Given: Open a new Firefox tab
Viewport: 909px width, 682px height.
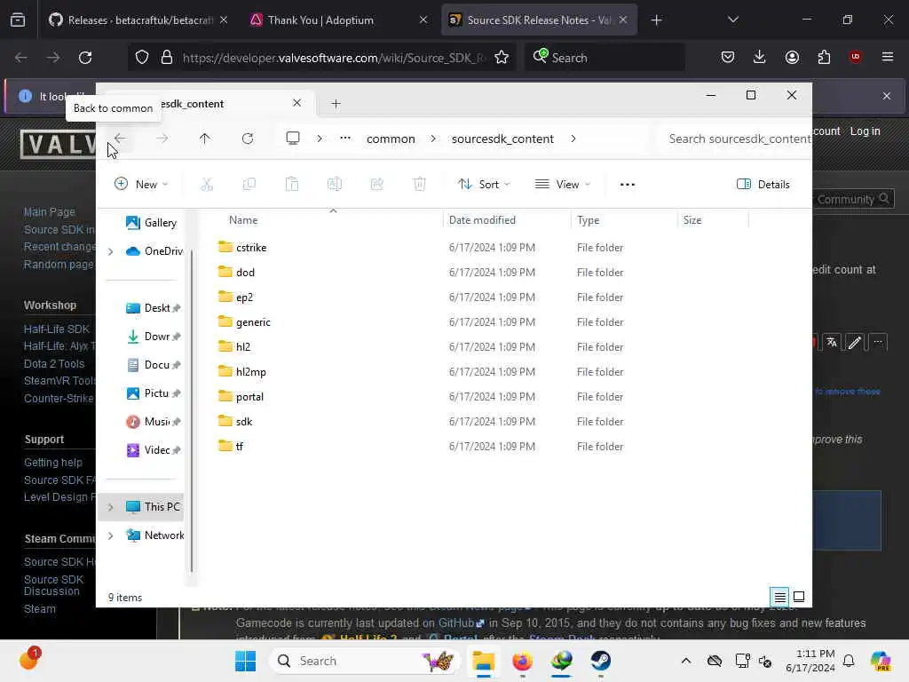Looking at the screenshot, I should (x=656, y=20).
